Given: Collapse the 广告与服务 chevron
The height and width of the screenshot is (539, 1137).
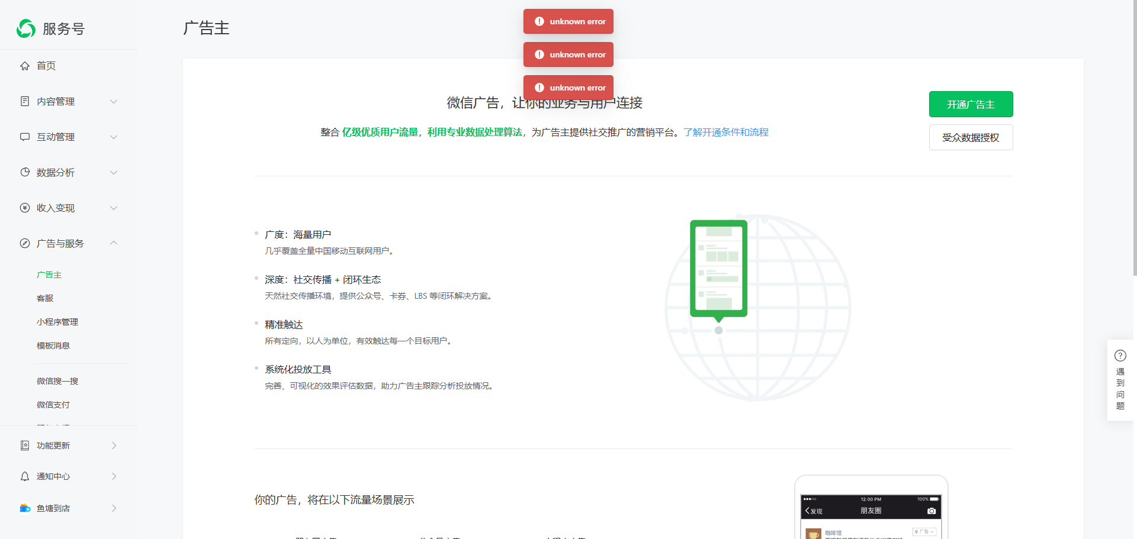Looking at the screenshot, I should pyautogui.click(x=114, y=243).
